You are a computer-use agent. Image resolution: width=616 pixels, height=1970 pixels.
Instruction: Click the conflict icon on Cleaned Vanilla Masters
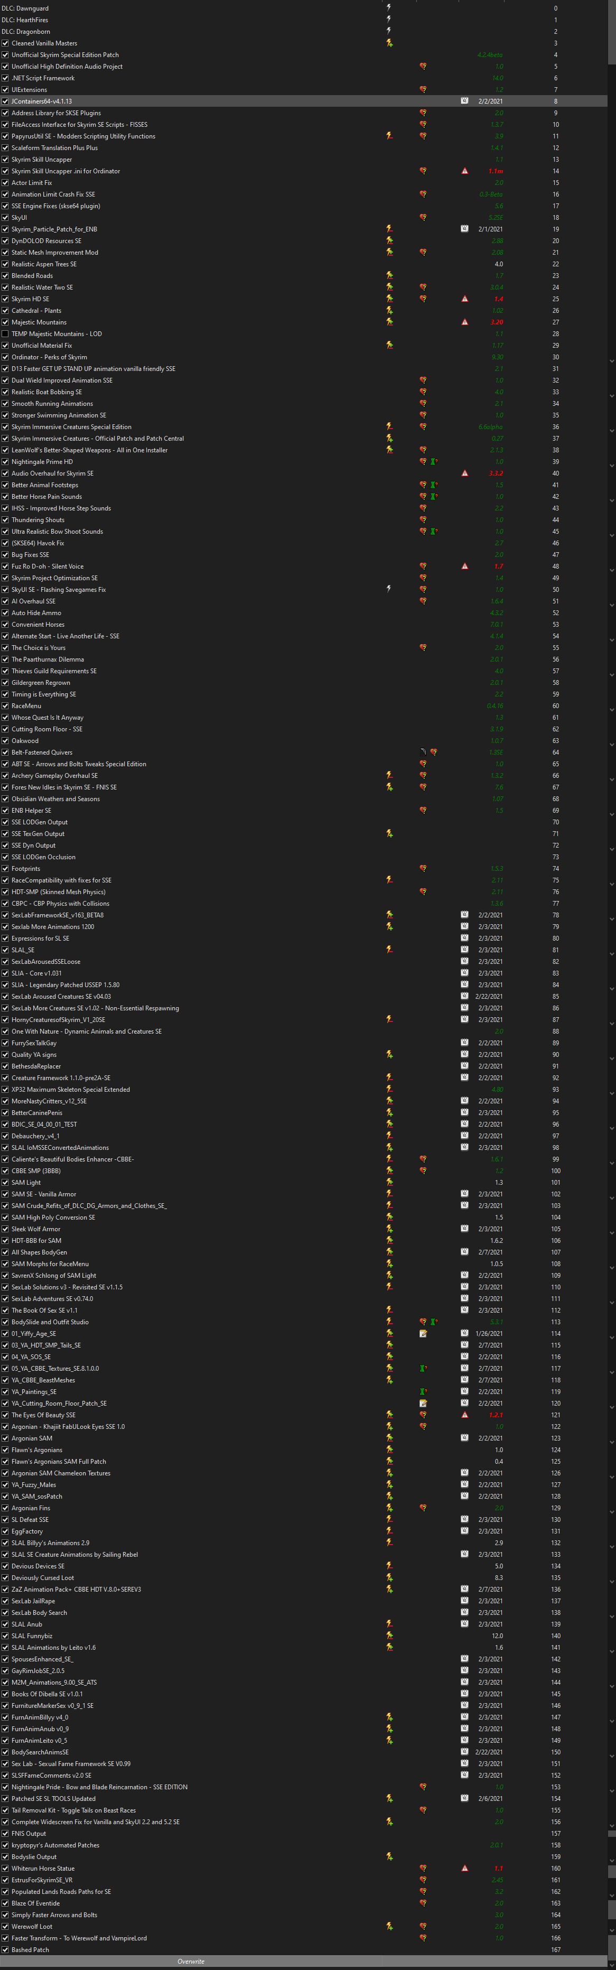click(x=389, y=43)
